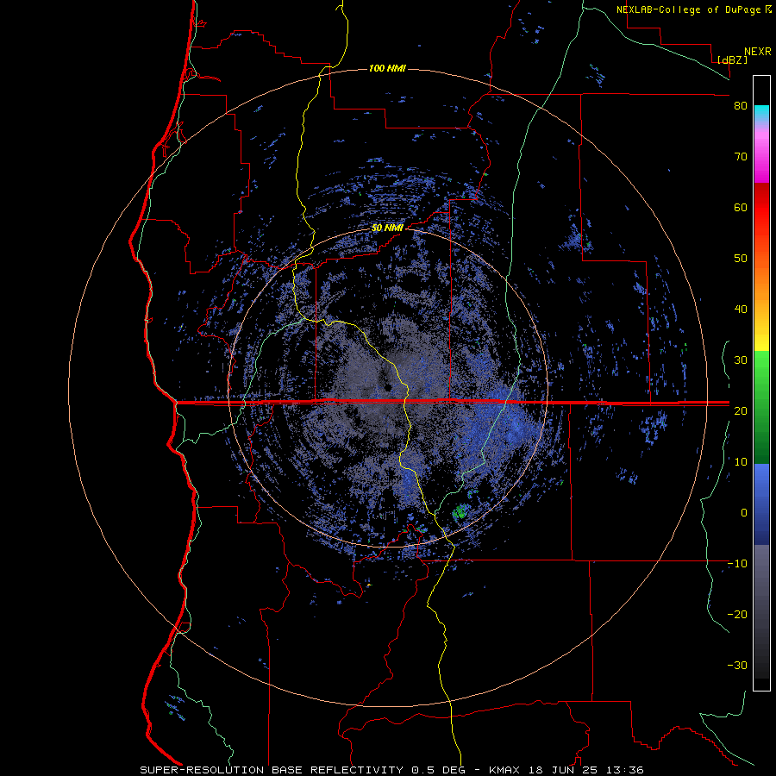Click the 10 value on the dBZ scale
Image resolution: width=776 pixels, height=776 pixels.
[741, 462]
